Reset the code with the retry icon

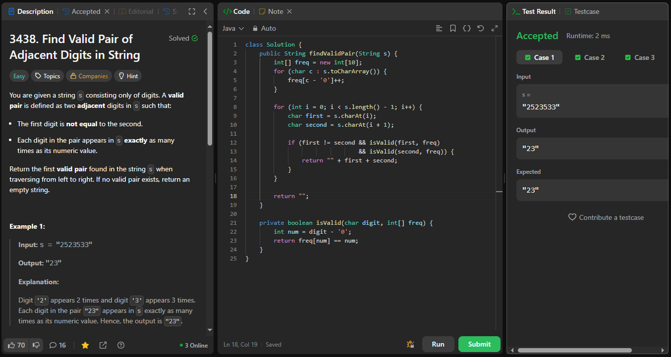point(481,28)
